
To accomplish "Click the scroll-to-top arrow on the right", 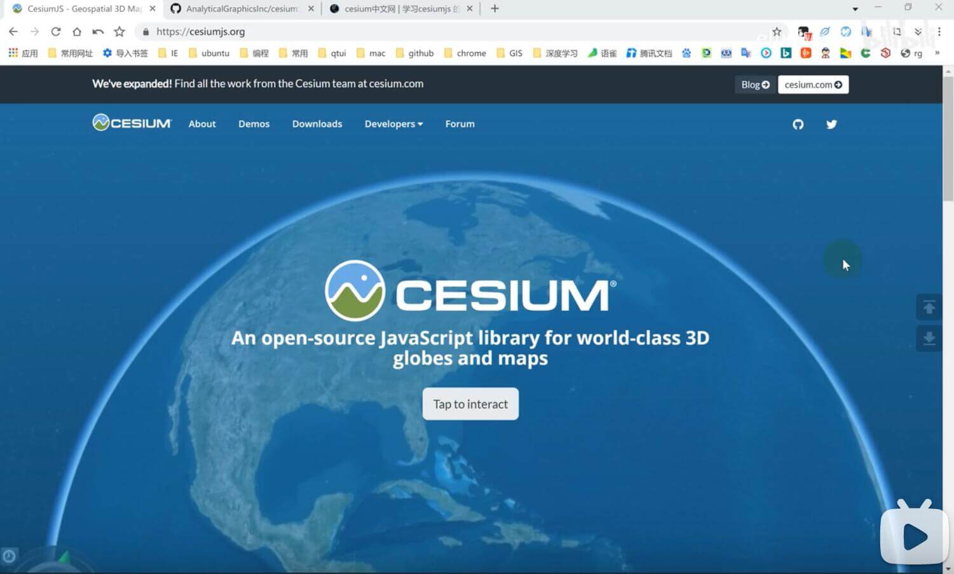I will pyautogui.click(x=929, y=307).
